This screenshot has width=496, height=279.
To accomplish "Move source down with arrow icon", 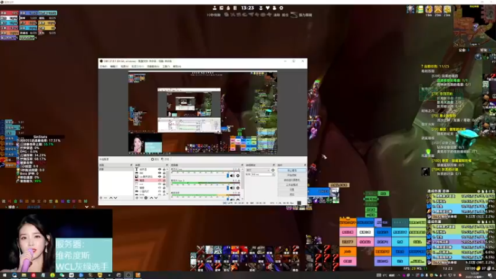I will tap(156, 198).
